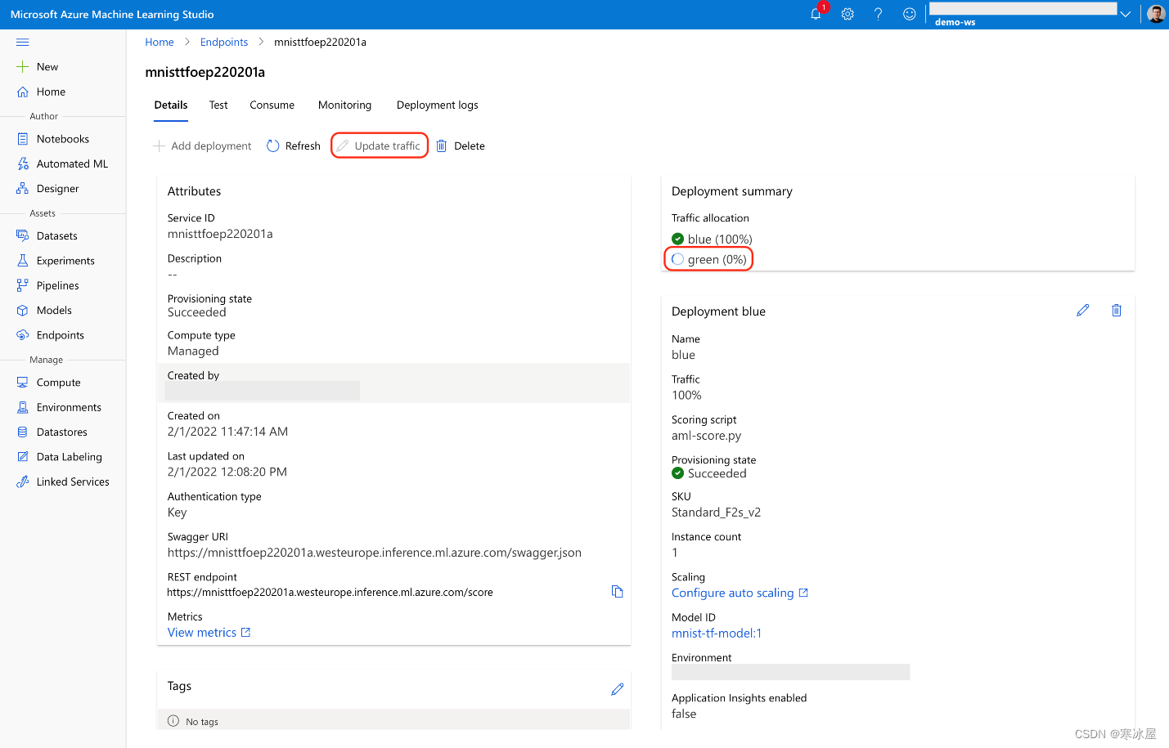1169x748 pixels.
Task: Click Last updated 2/1/2022 12:08:20 PM value
Action: pyautogui.click(x=227, y=473)
